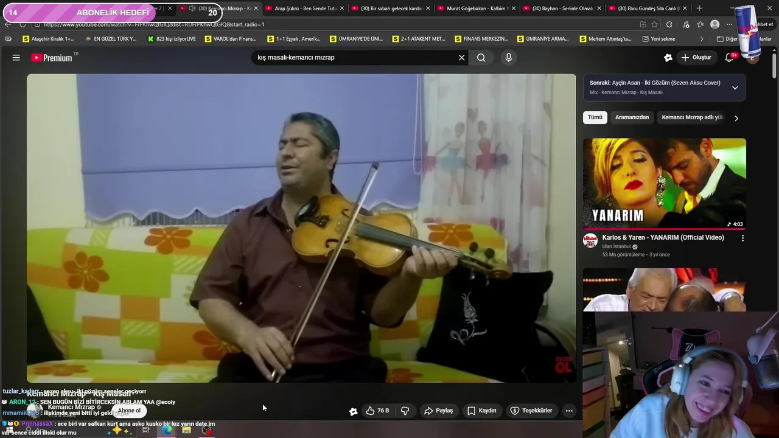779x438 pixels.
Task: Open the browser profile avatar icon
Action: click(714, 24)
